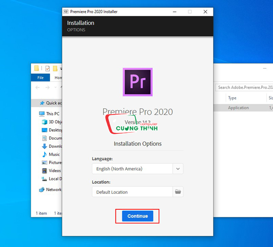Click the Search Adobe.Premiere.Pro box in Explorer
Image resolution: width=273 pixels, height=247 pixels.
(244, 87)
